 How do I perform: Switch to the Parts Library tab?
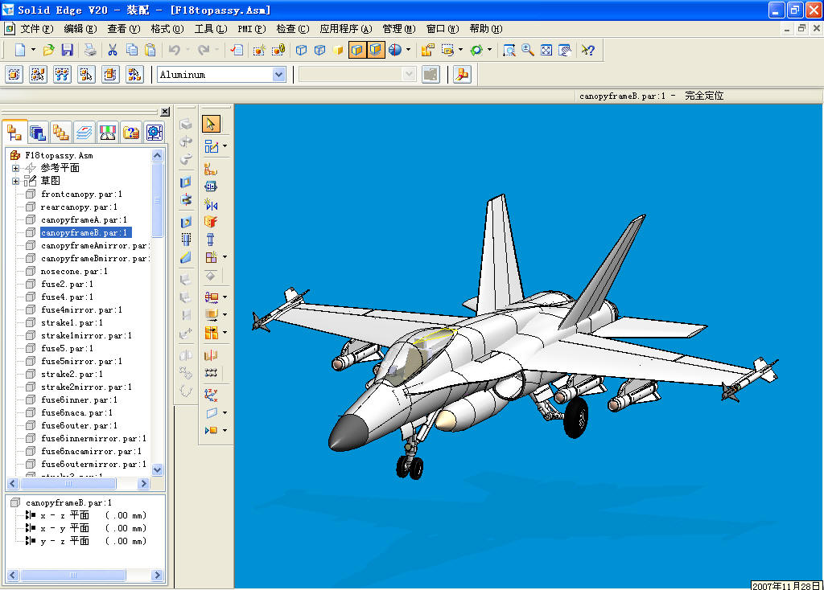pos(37,133)
